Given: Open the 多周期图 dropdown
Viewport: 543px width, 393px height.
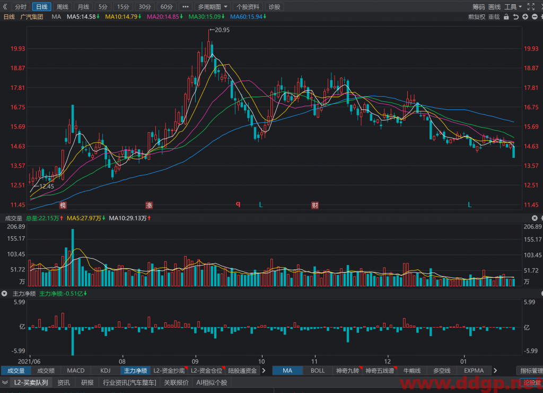Looking at the screenshot, I should coord(213,6).
